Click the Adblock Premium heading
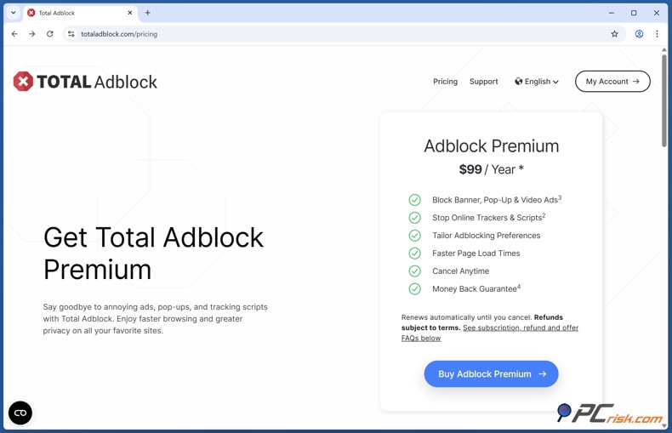 [491, 146]
